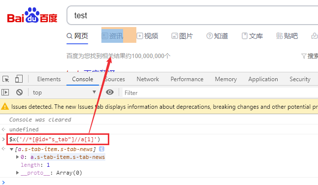318x185 pixels.
Task: Open the 资讯 news tab
Action: click(112, 36)
